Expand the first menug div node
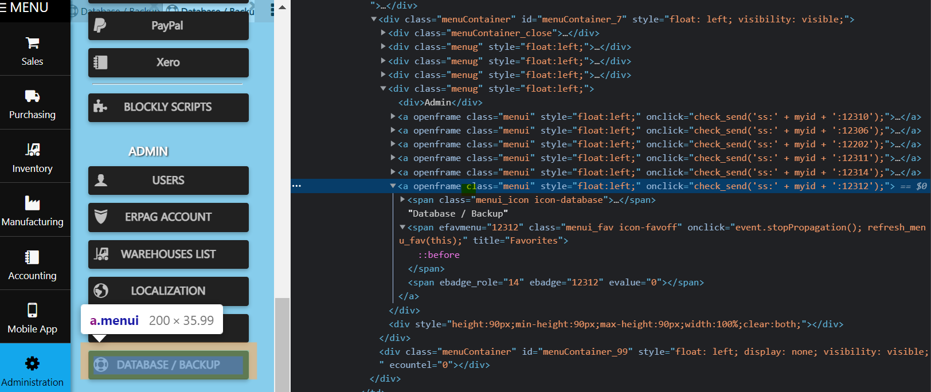The width and height of the screenshot is (931, 392). coord(384,47)
